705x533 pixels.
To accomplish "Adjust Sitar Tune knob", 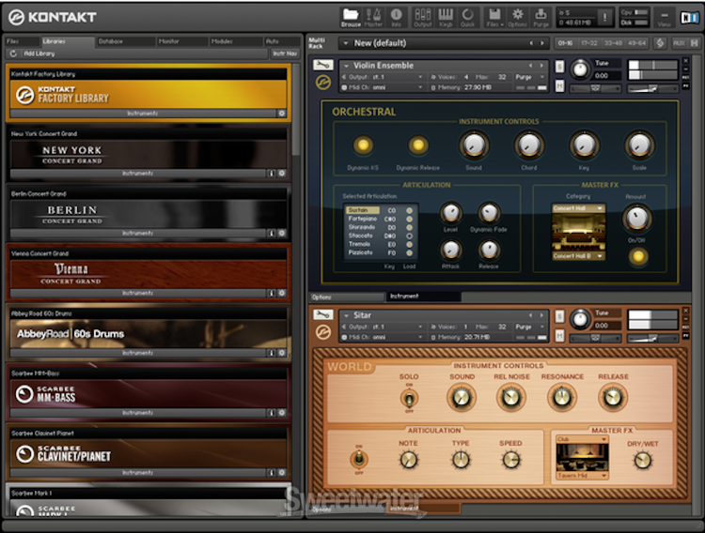I will pyautogui.click(x=580, y=319).
